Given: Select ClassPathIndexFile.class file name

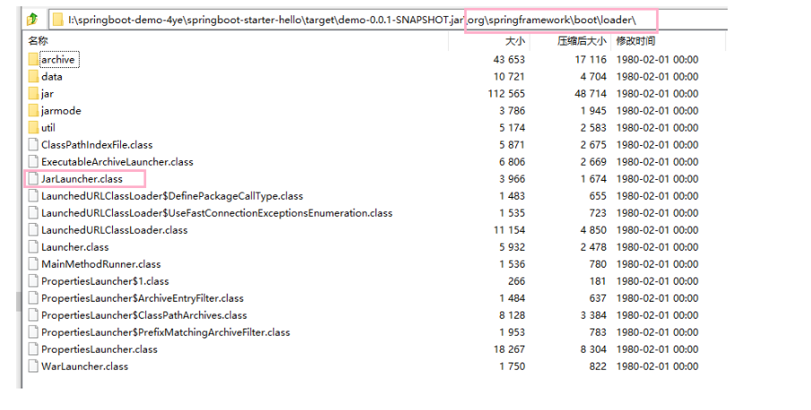Looking at the screenshot, I should [x=98, y=145].
